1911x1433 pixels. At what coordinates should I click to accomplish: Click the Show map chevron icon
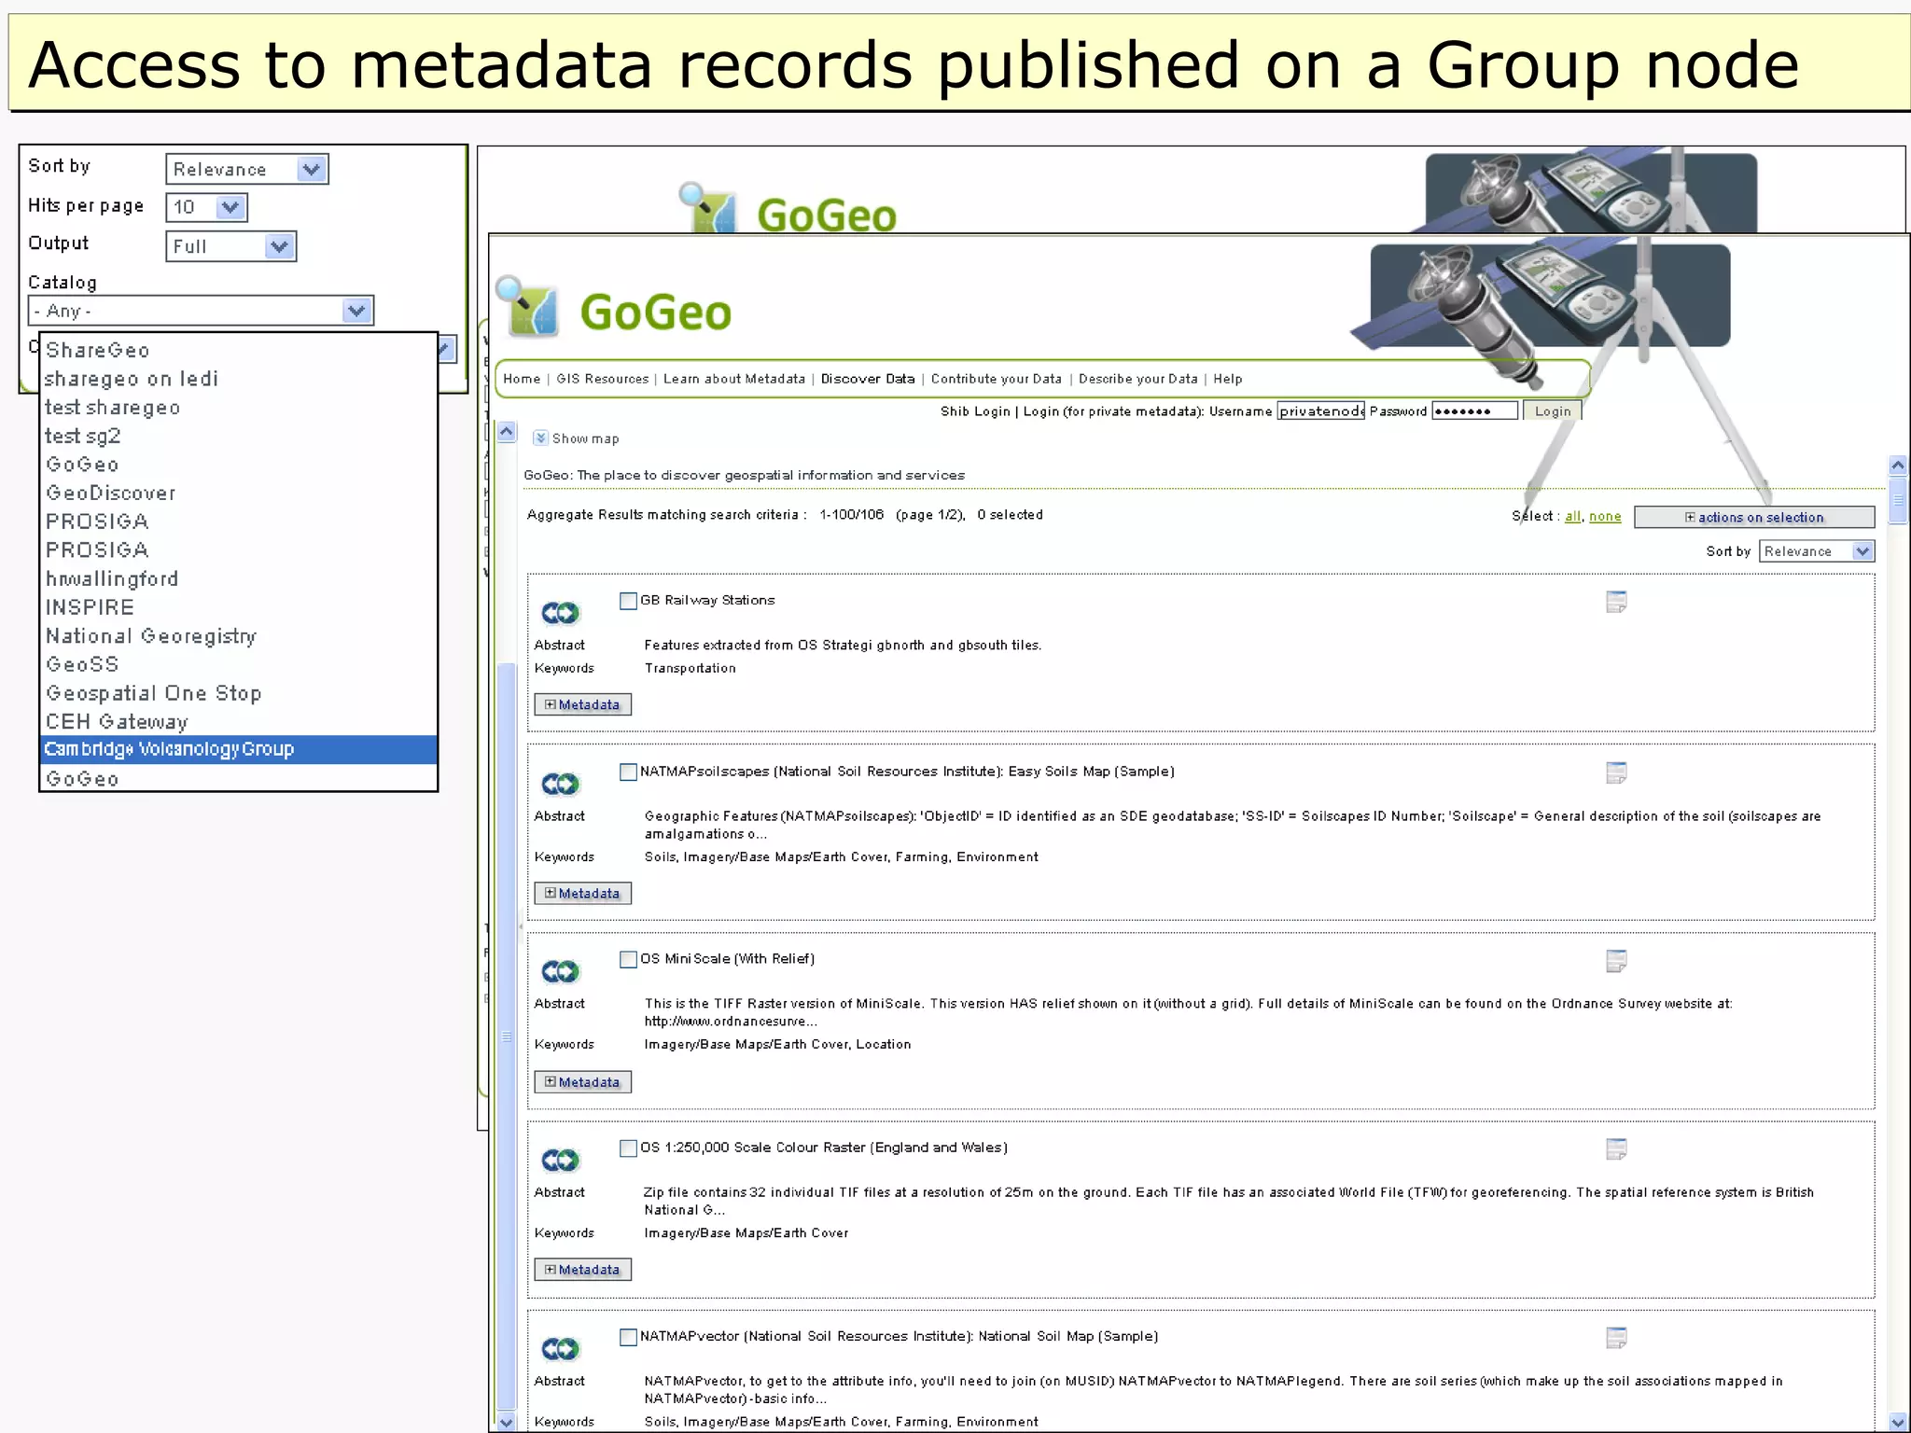click(540, 438)
